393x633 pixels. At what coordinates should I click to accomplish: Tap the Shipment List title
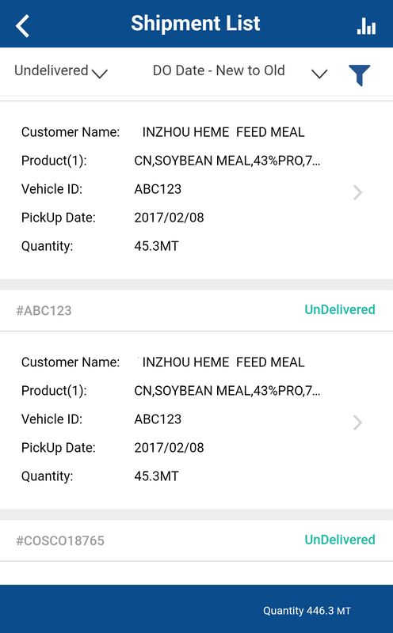point(195,23)
